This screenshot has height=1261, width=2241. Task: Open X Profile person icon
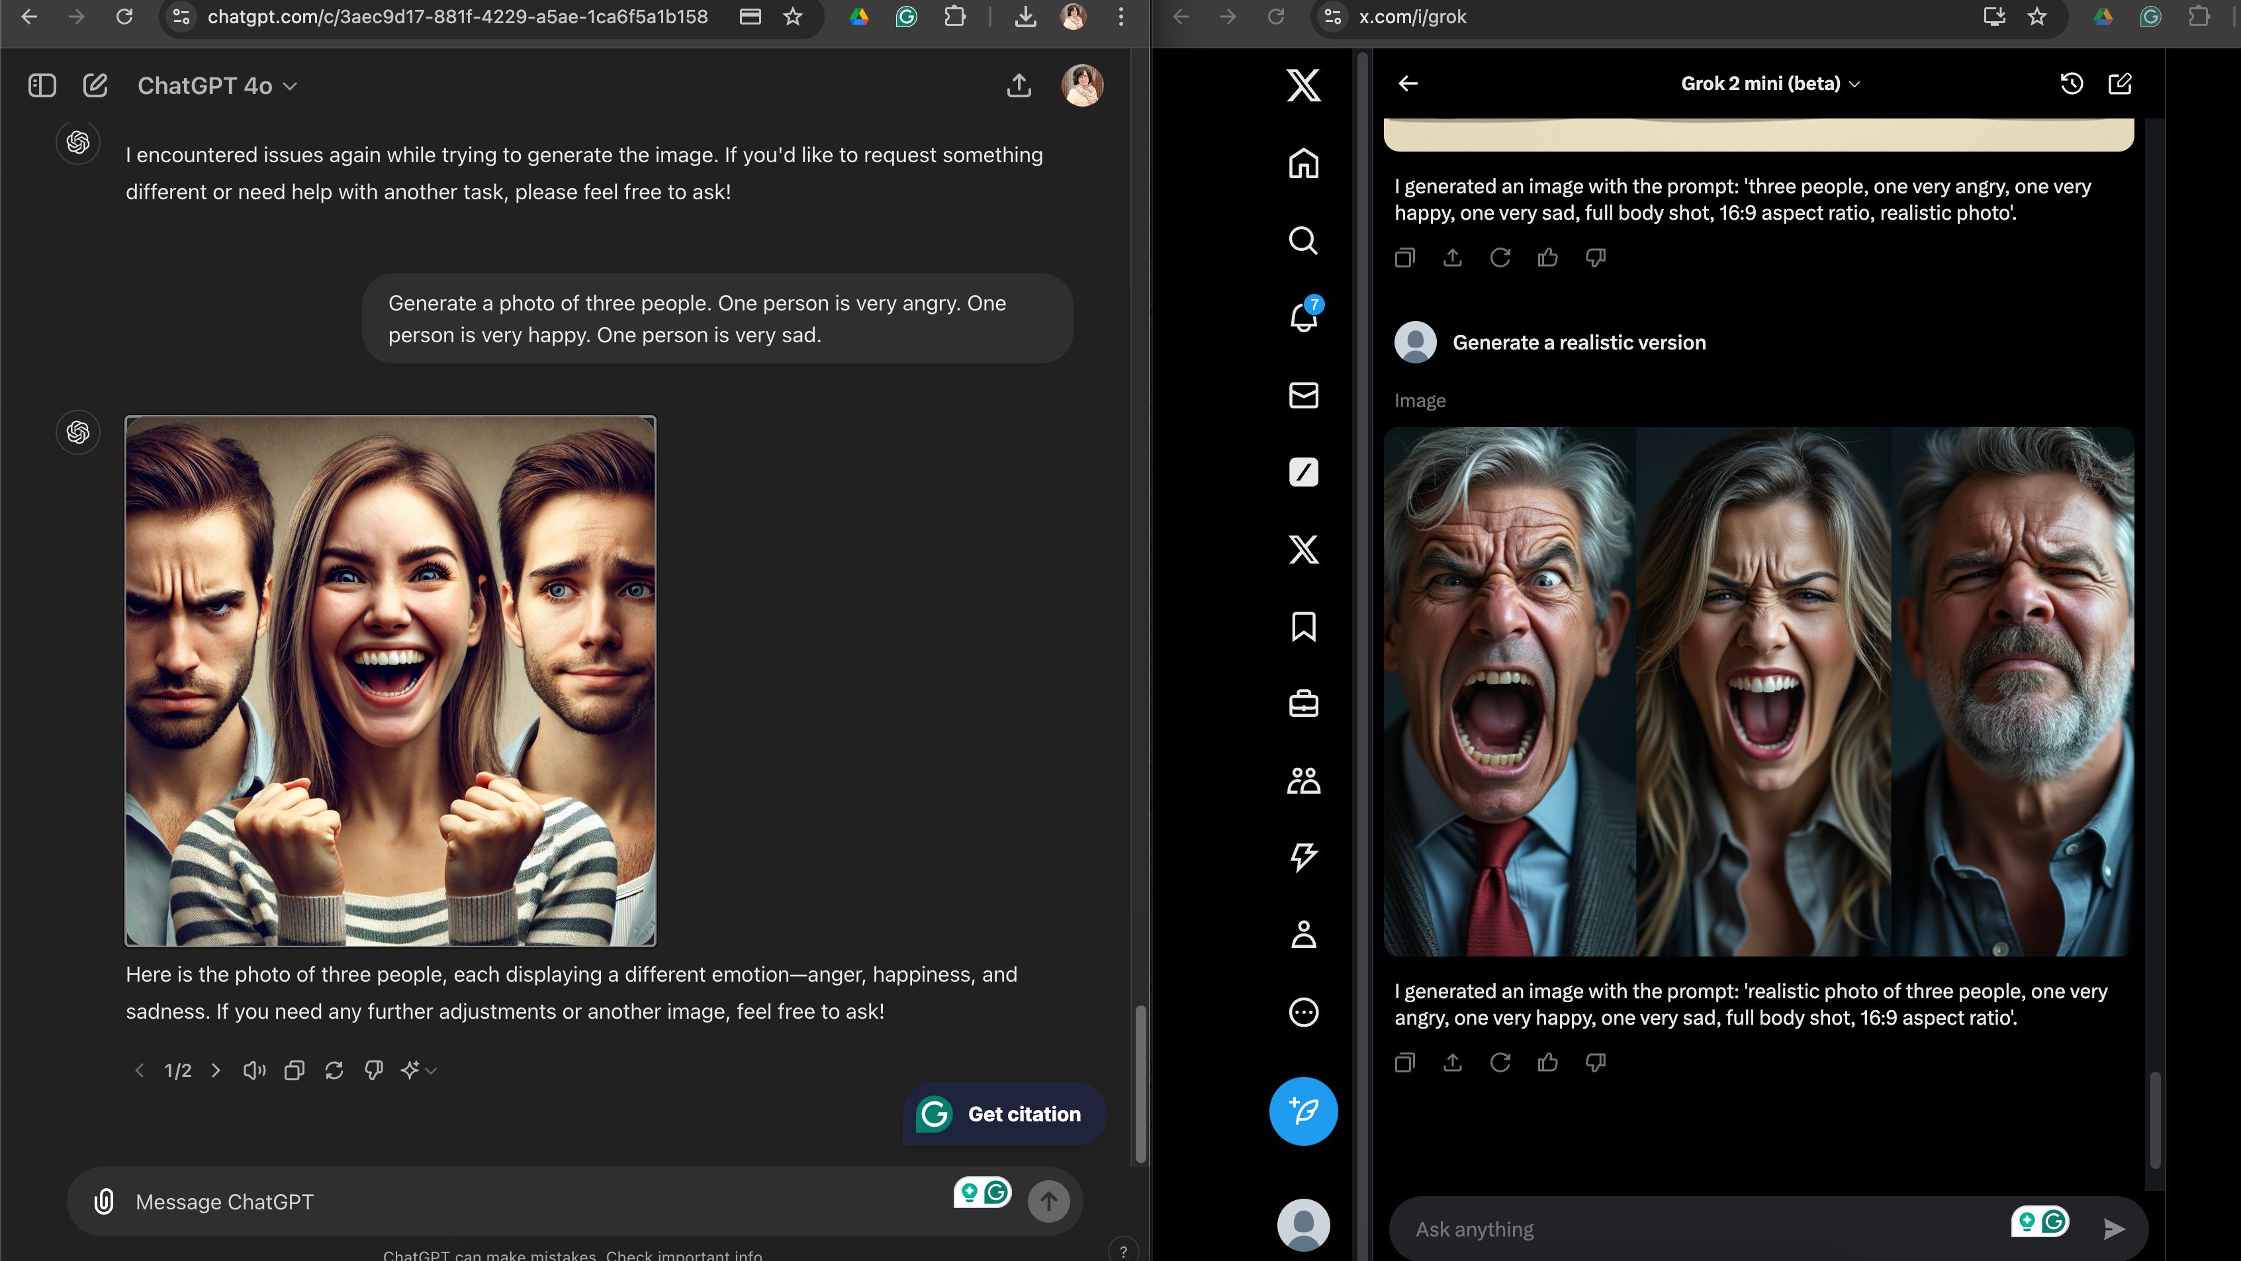tap(1303, 935)
